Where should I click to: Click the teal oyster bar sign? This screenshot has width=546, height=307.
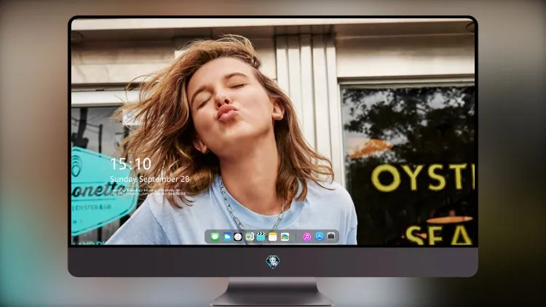101,191
